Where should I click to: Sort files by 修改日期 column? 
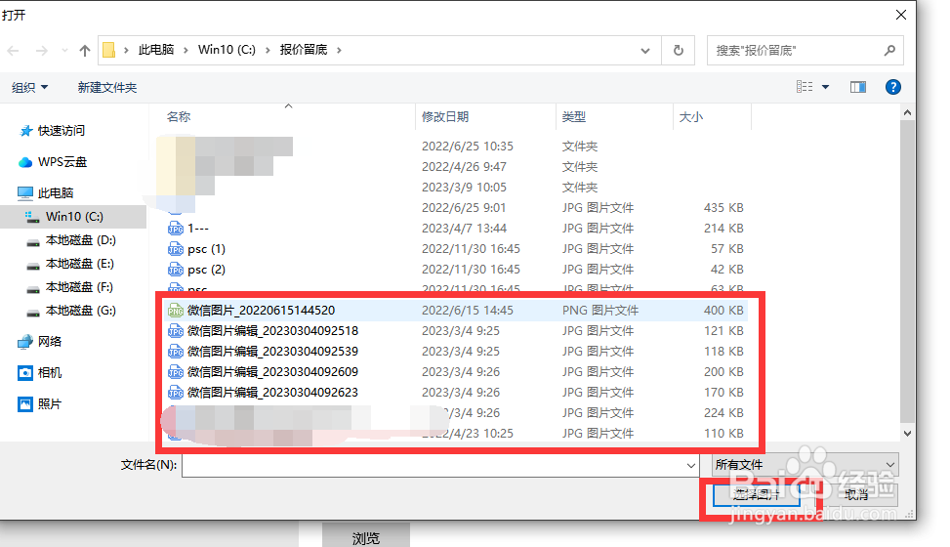pyautogui.click(x=445, y=116)
